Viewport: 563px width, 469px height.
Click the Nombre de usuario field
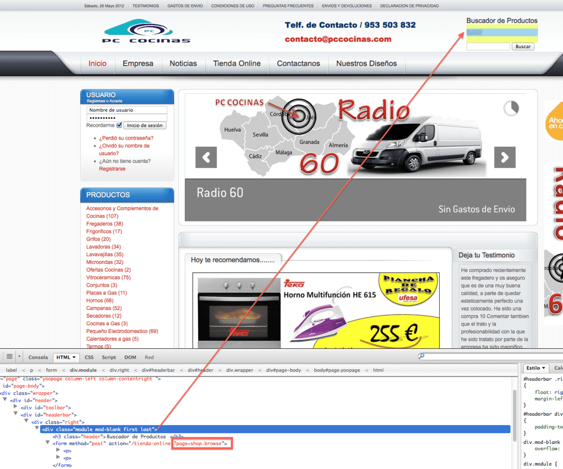[x=127, y=110]
